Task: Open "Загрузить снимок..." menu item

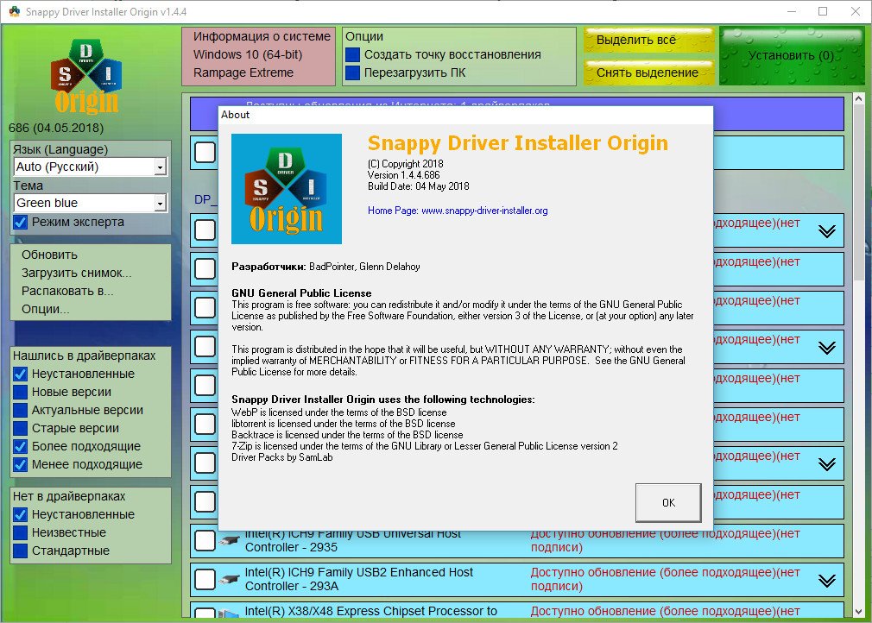Action: tap(77, 273)
